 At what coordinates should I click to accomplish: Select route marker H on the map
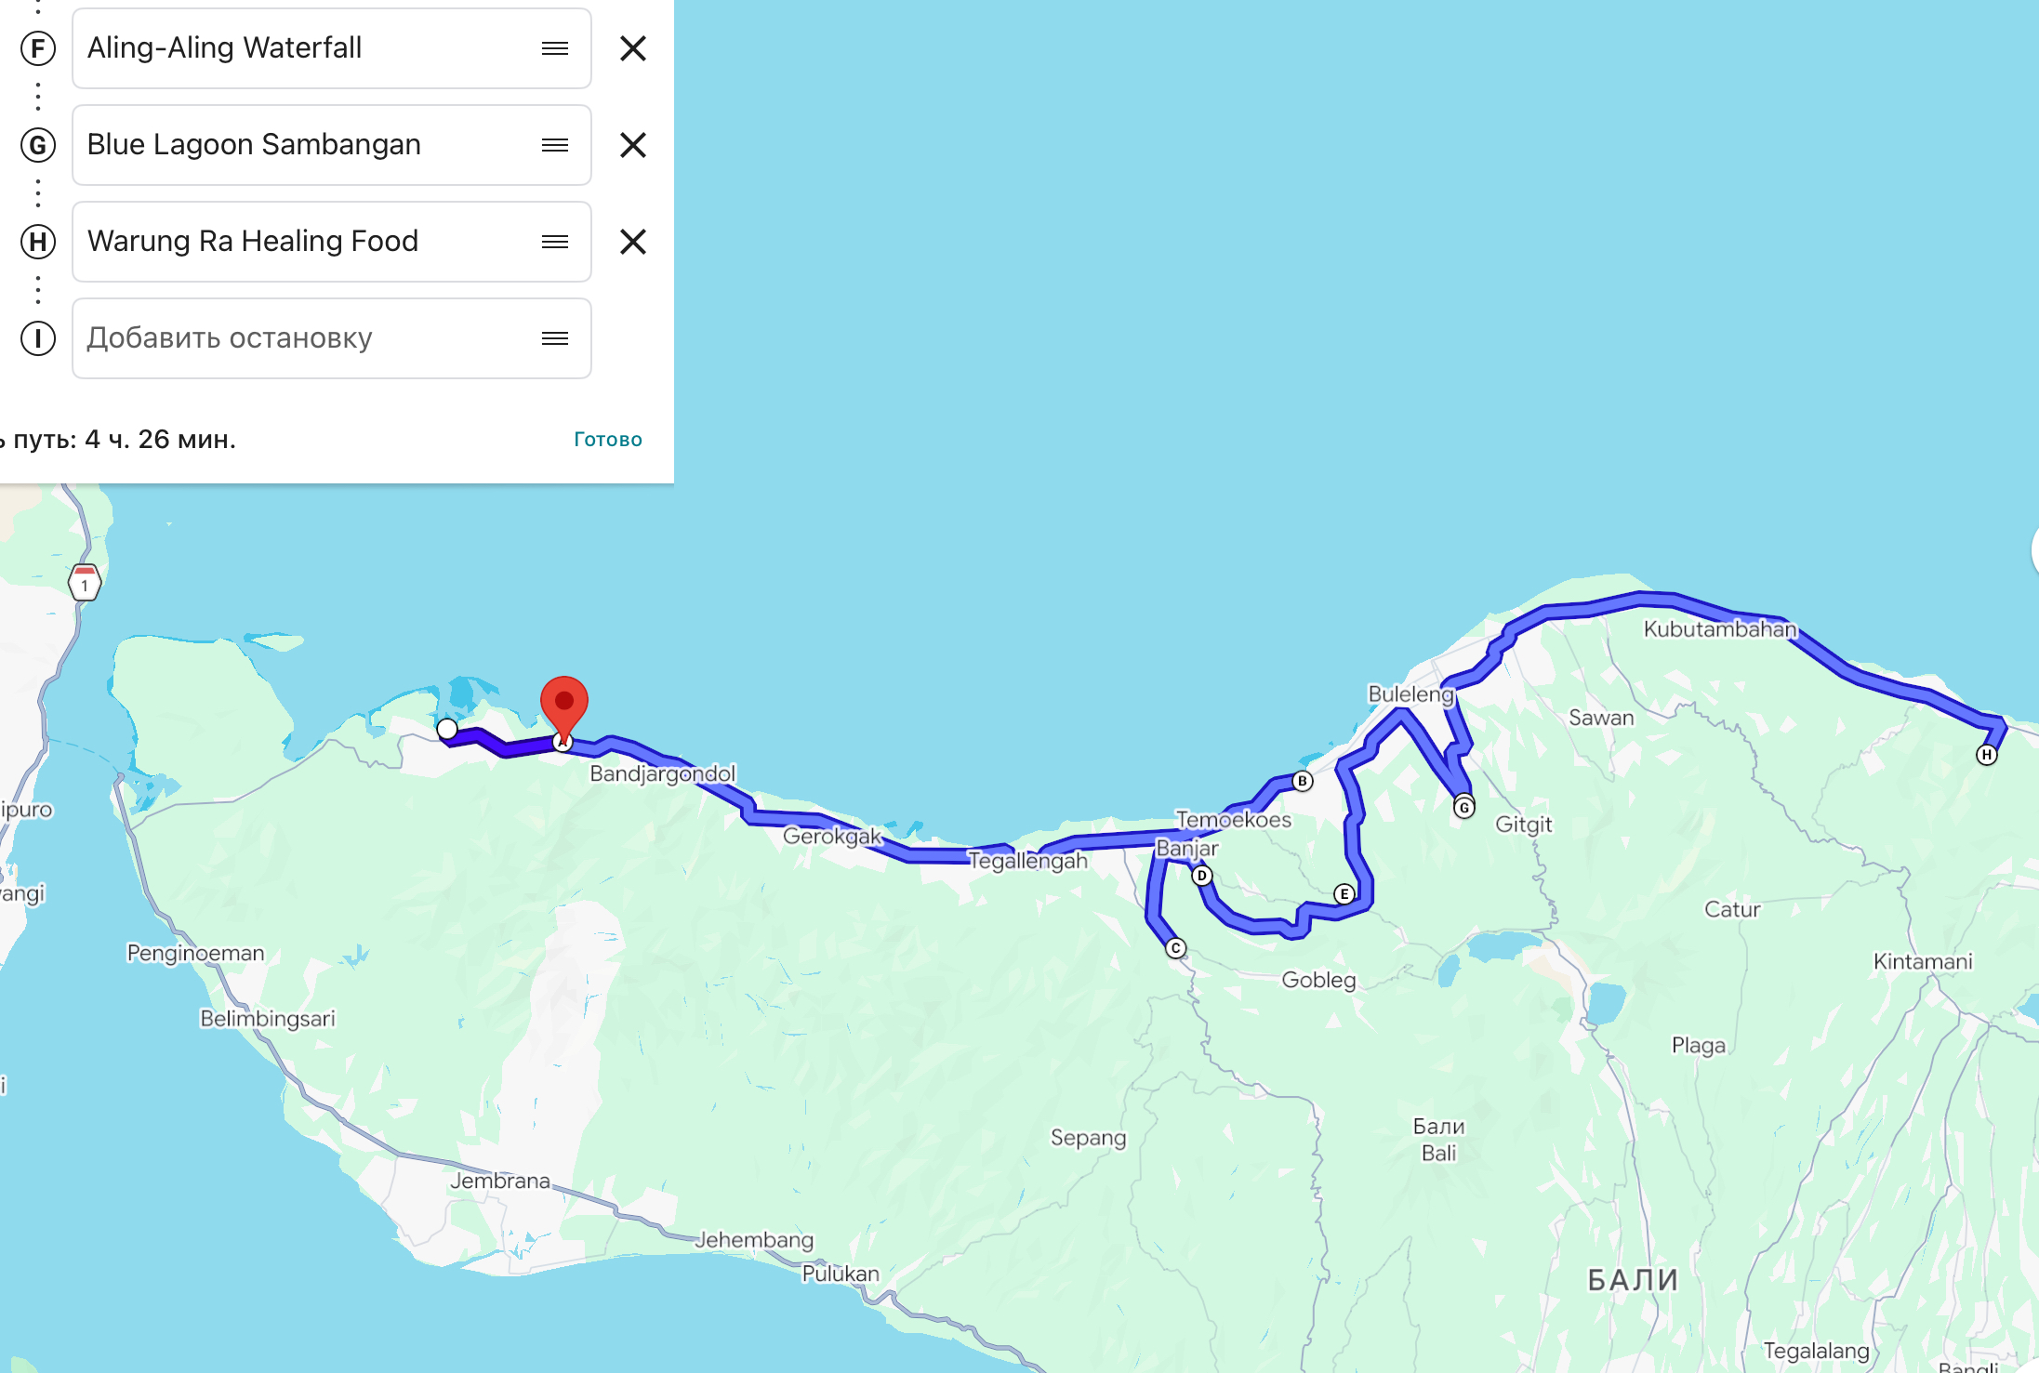[1986, 755]
